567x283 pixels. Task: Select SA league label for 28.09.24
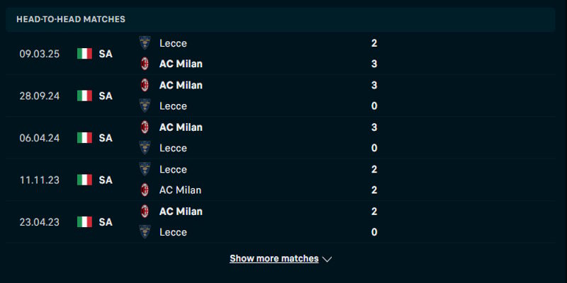click(x=106, y=96)
